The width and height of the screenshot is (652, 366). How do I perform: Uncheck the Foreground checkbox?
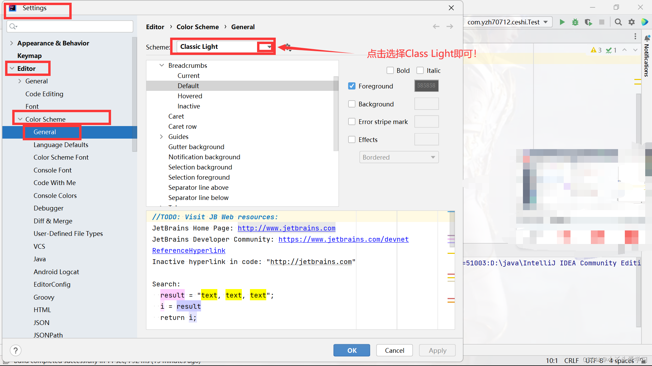[x=352, y=86]
